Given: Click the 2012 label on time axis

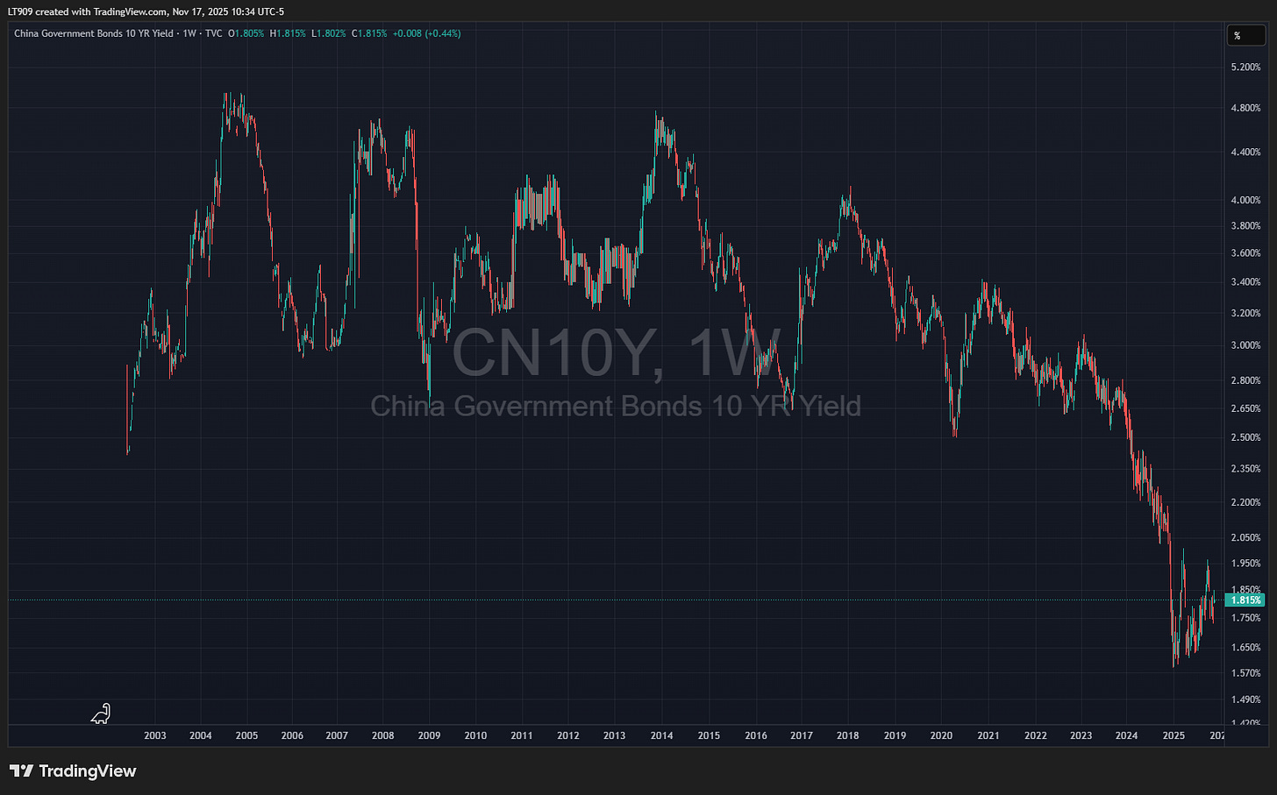Looking at the screenshot, I should click(567, 735).
